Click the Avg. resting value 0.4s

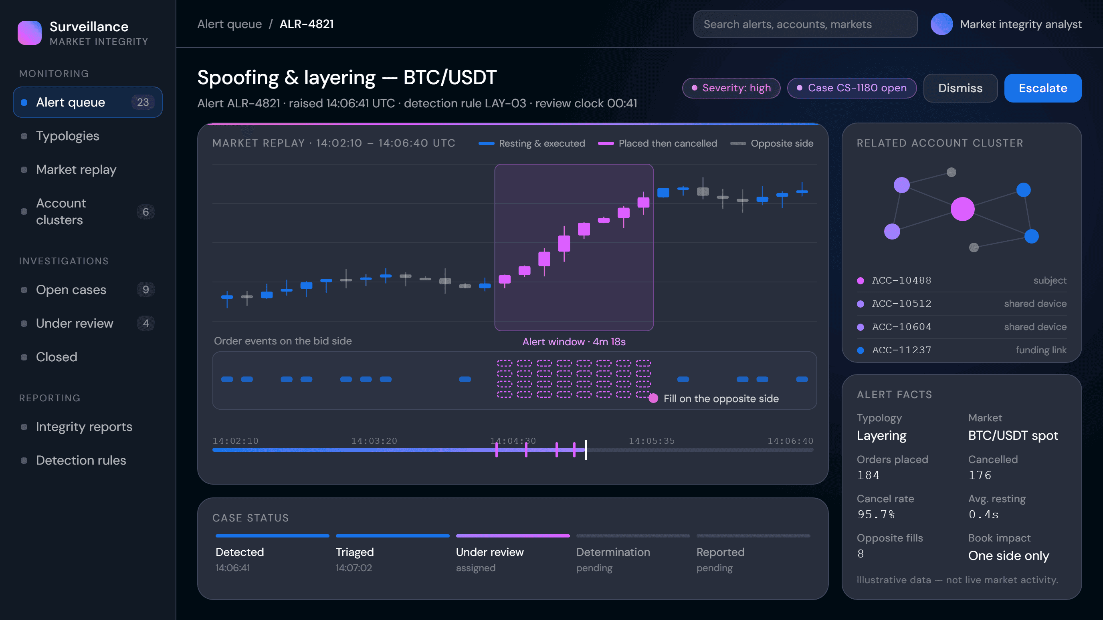[984, 515]
